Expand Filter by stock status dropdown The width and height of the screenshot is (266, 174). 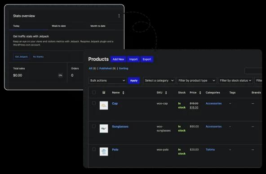(235, 81)
